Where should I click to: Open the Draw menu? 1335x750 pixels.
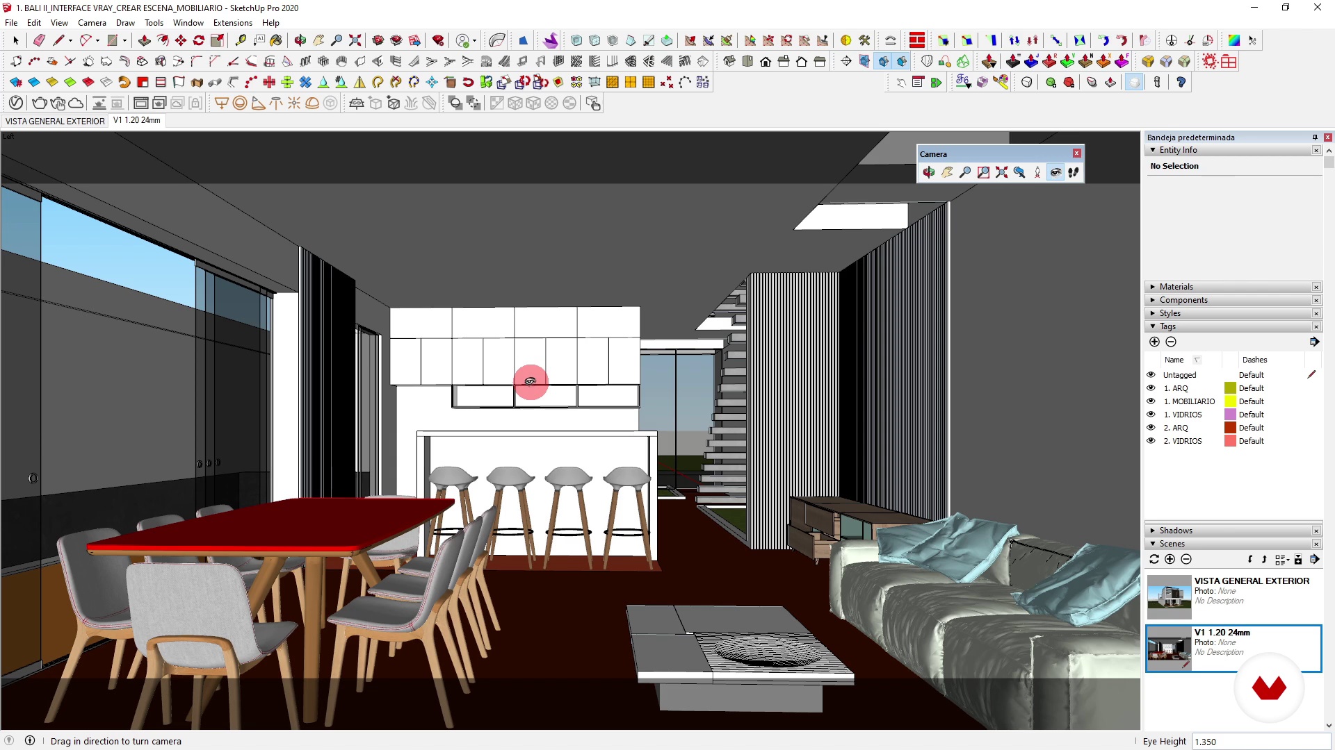(x=125, y=23)
